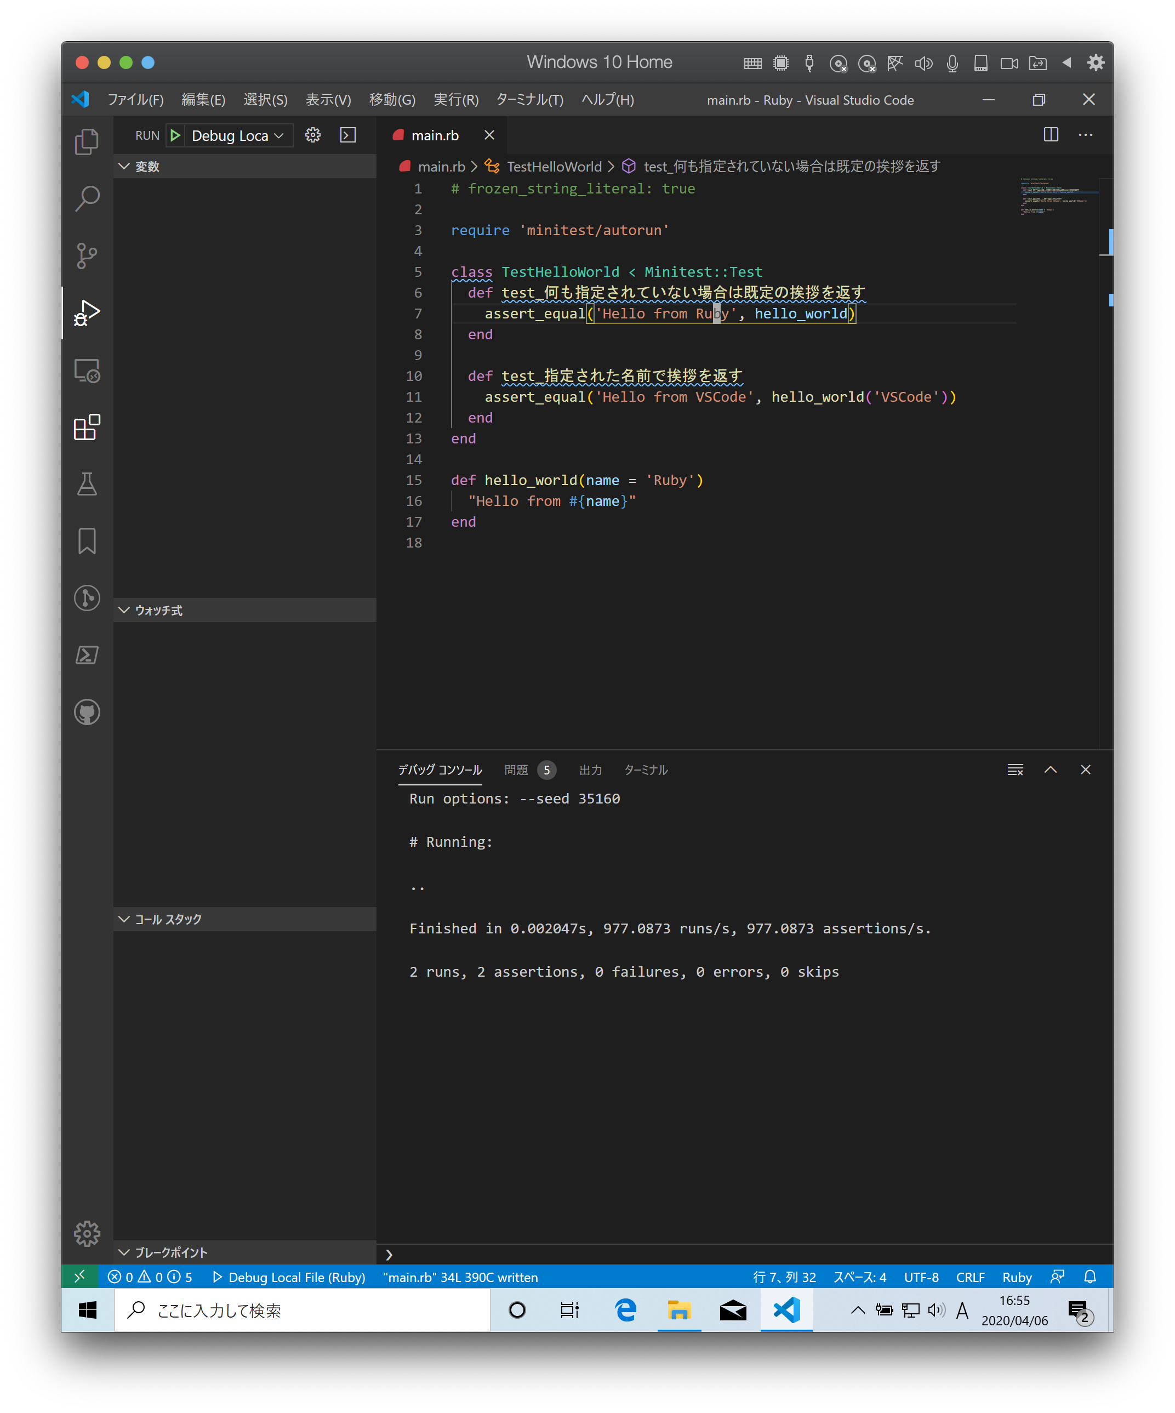
Task: Open the ターミナル(T) menu
Action: [529, 100]
